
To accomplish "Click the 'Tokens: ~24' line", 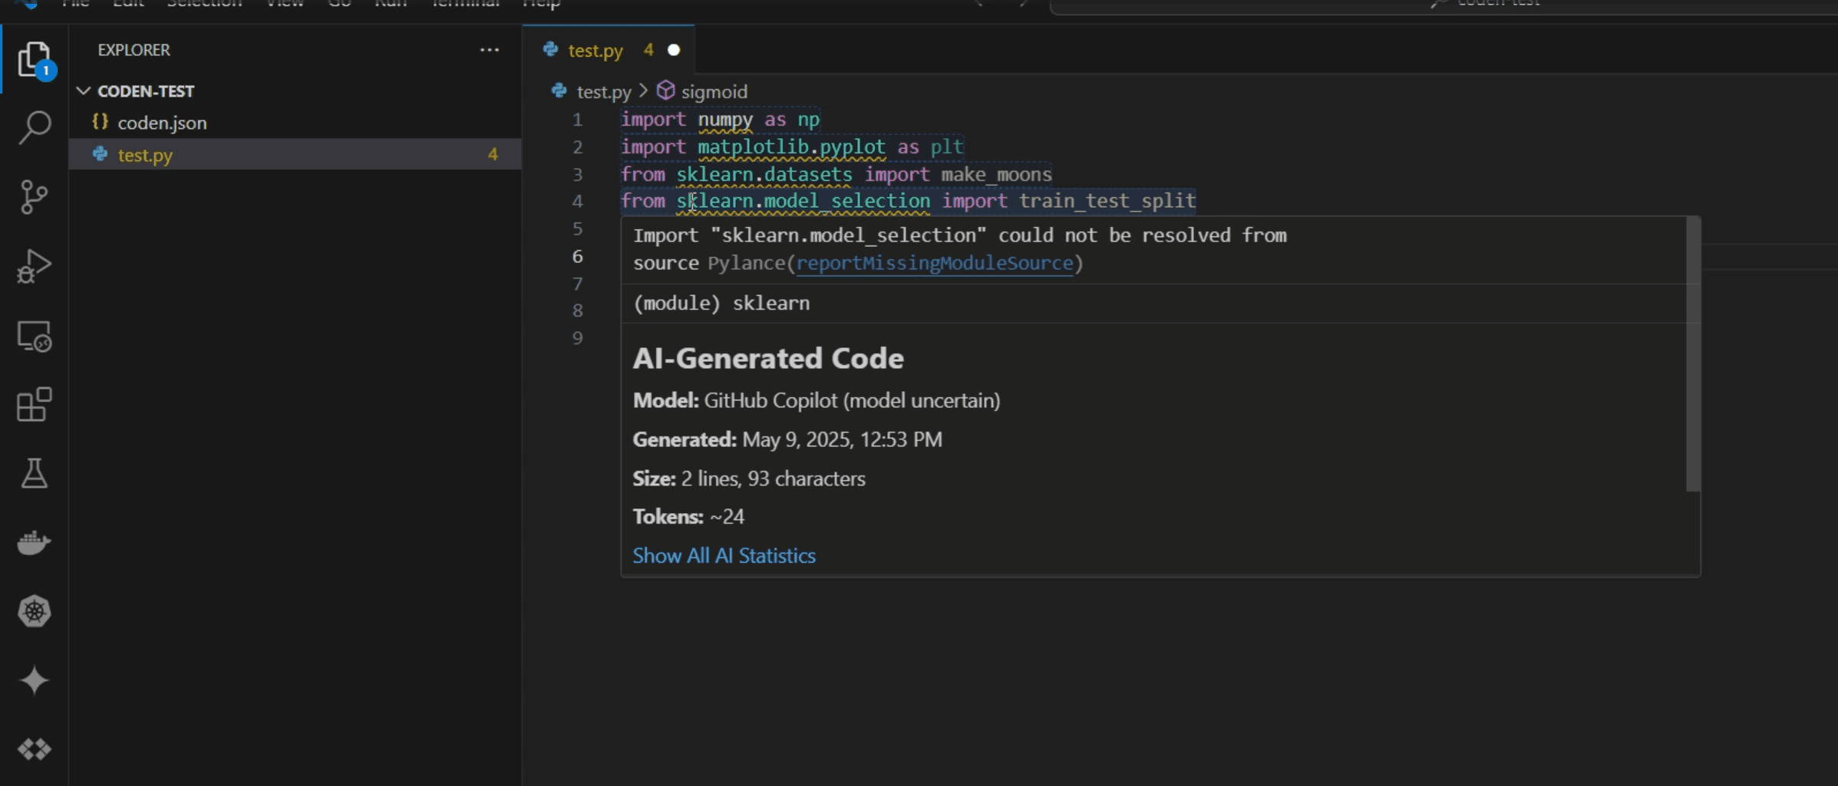I will [688, 516].
